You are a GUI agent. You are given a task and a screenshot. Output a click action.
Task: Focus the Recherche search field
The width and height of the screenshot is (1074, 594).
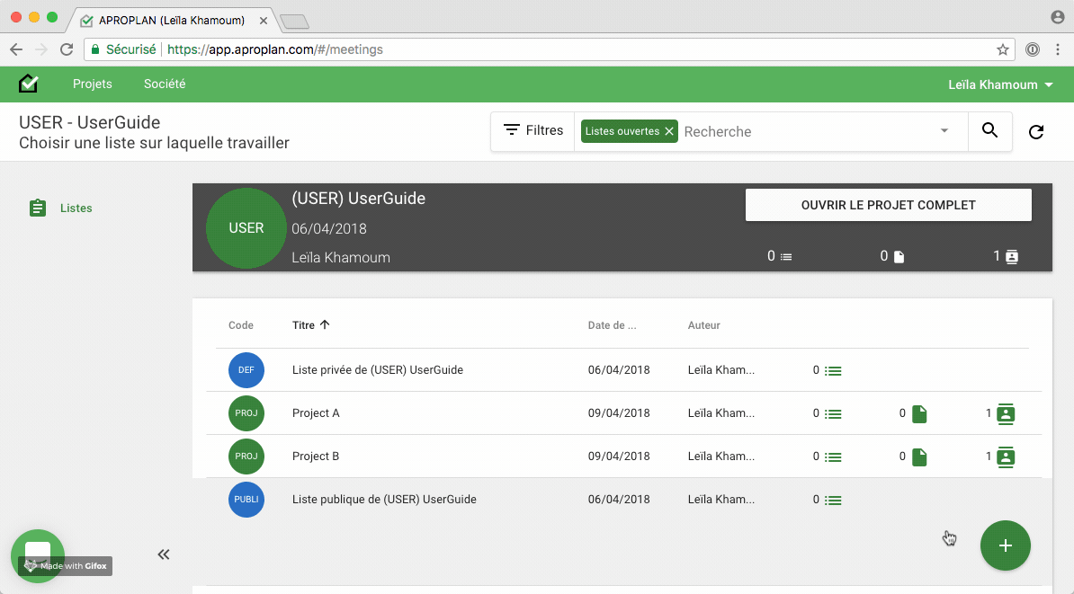click(807, 131)
